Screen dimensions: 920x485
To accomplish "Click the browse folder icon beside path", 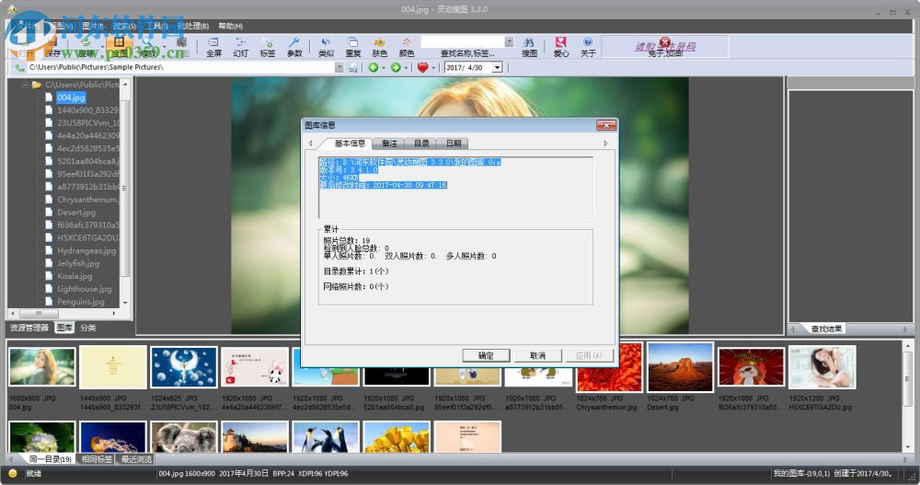I will click(352, 67).
